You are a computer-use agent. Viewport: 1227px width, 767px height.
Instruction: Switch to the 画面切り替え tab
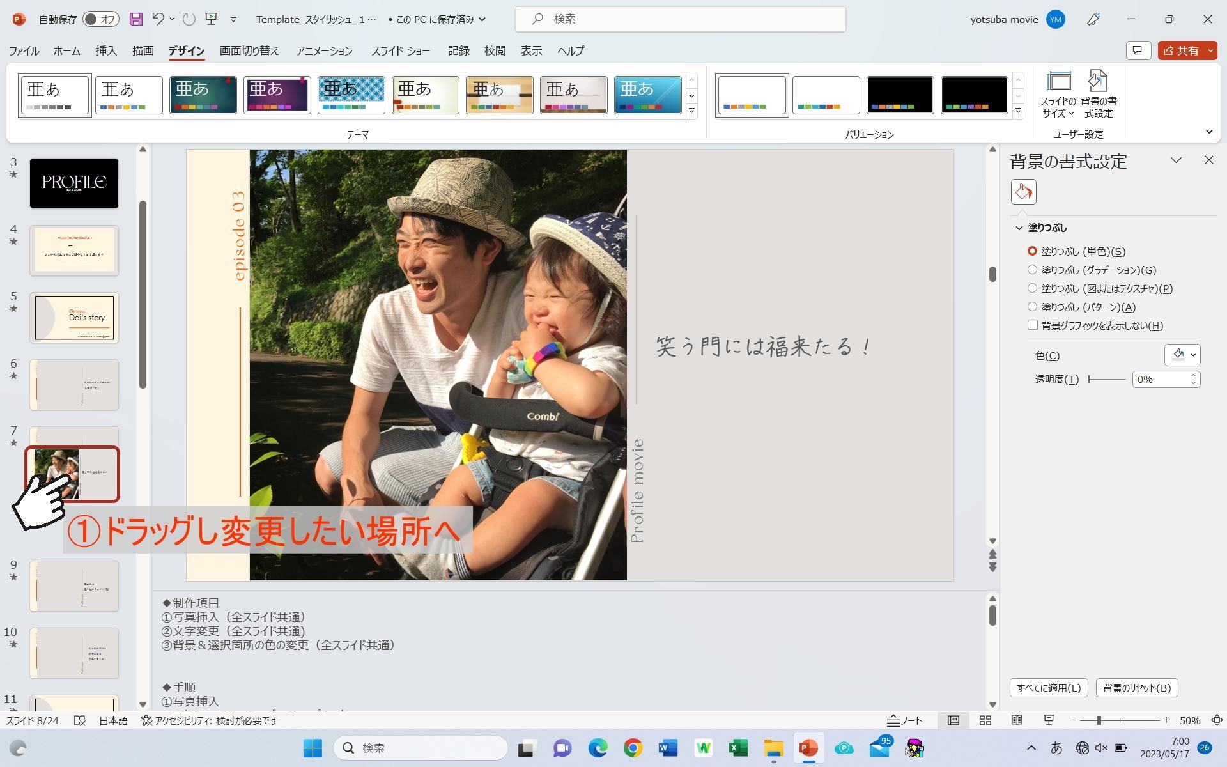click(249, 50)
